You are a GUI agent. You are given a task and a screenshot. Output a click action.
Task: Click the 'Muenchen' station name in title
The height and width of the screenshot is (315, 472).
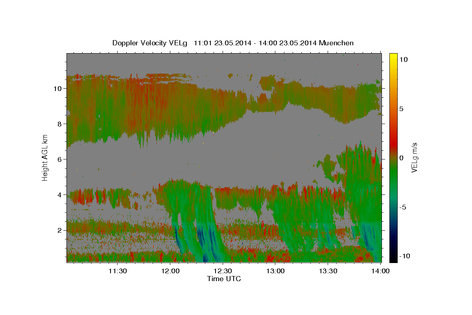pyautogui.click(x=337, y=43)
